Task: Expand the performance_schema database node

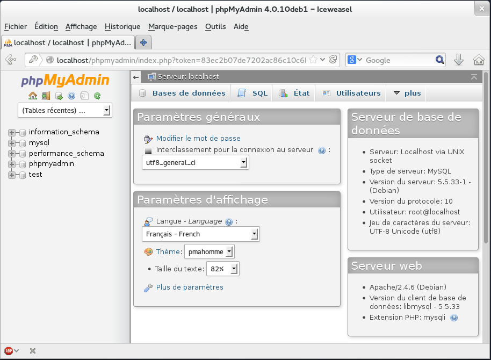Action: pos(12,154)
